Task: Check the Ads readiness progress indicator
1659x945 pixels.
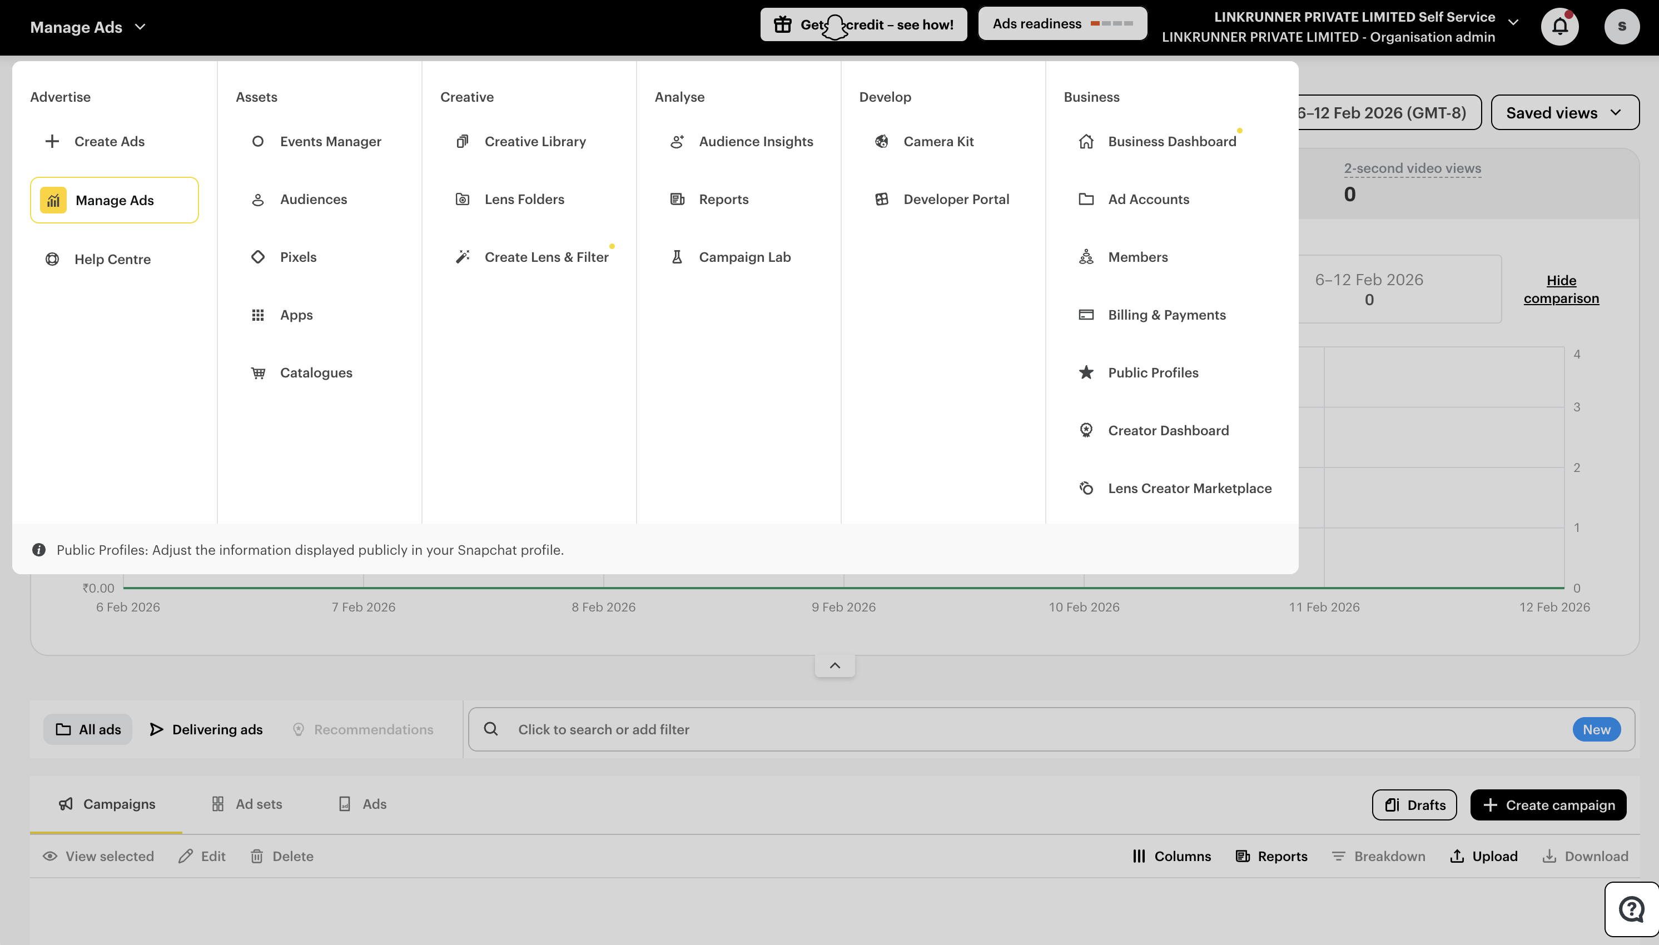Action: [x=1062, y=23]
